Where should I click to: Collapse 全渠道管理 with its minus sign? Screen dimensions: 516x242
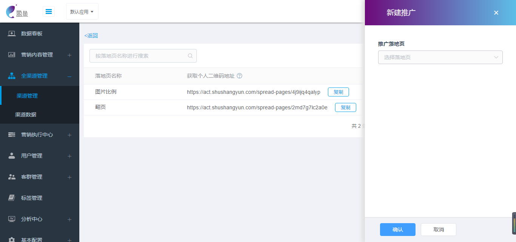click(x=70, y=76)
